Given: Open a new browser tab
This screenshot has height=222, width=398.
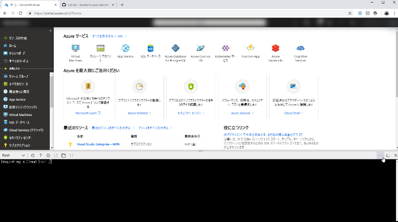Looking at the screenshot, I should [x=122, y=5].
